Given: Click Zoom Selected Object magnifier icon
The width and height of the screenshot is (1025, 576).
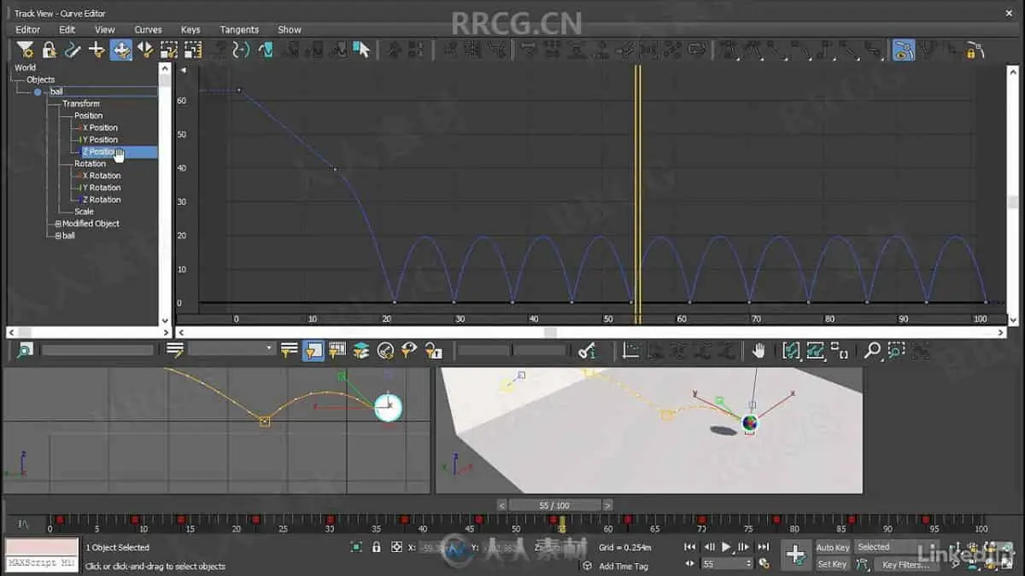Looking at the screenshot, I should 25,350.
